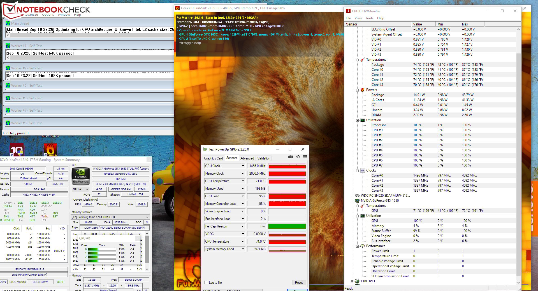Click the Worker #6 Self-Test icon
The image size is (538, 291).
click(8, 98)
